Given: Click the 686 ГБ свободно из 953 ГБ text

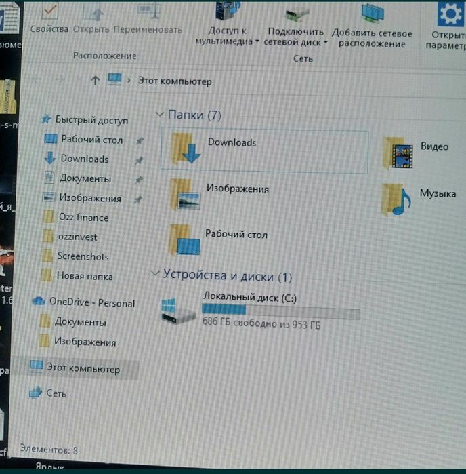Looking at the screenshot, I should (x=261, y=323).
